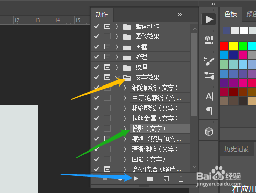Viewport: 256px width, 193px height.
Task: Toggle checkmark for 图像效果 set
Action: [96, 36]
